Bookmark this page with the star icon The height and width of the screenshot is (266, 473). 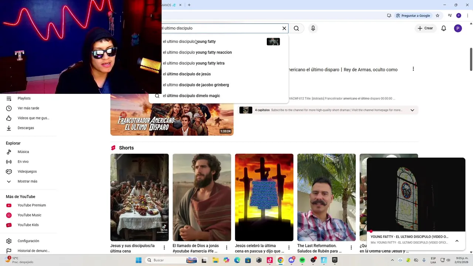coord(438,16)
